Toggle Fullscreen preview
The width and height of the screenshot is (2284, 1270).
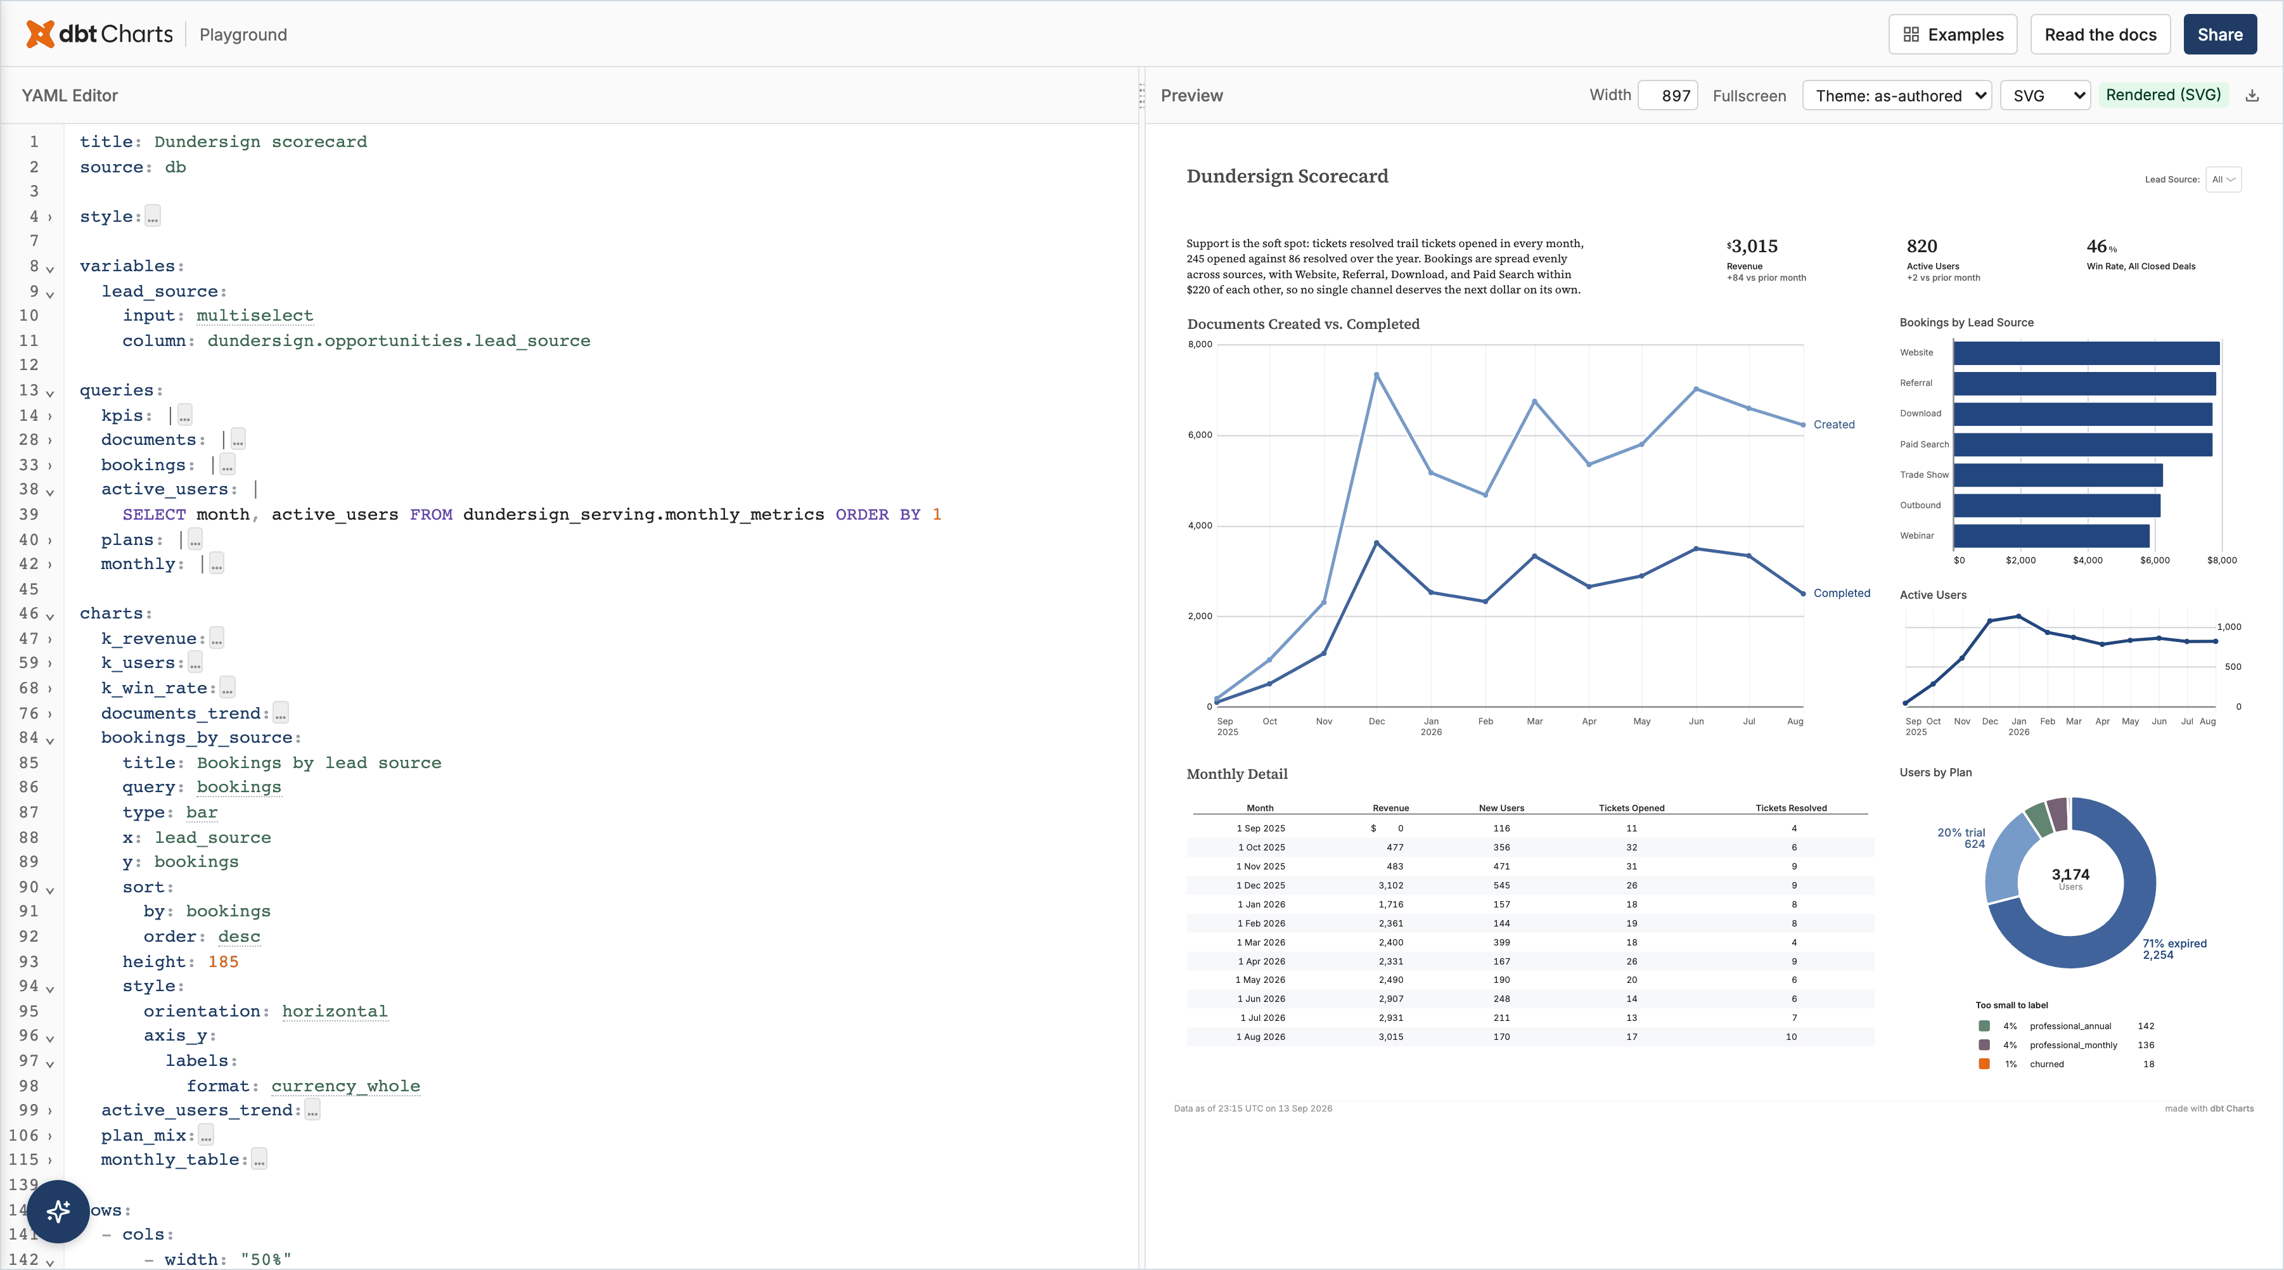click(1748, 96)
